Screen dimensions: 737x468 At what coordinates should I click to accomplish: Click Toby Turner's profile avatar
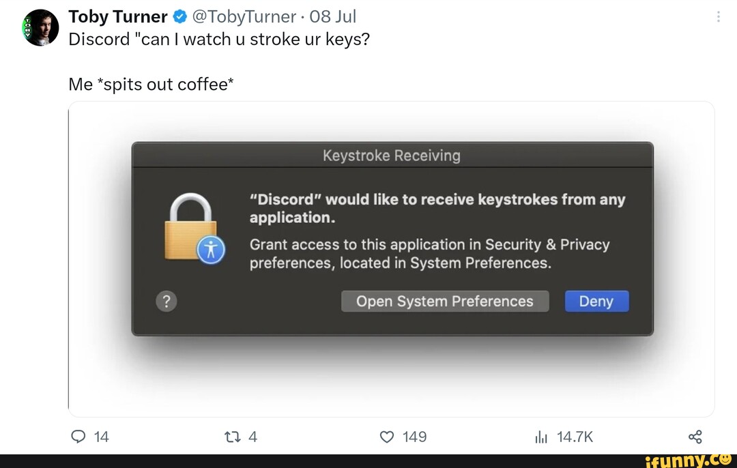pyautogui.click(x=41, y=28)
